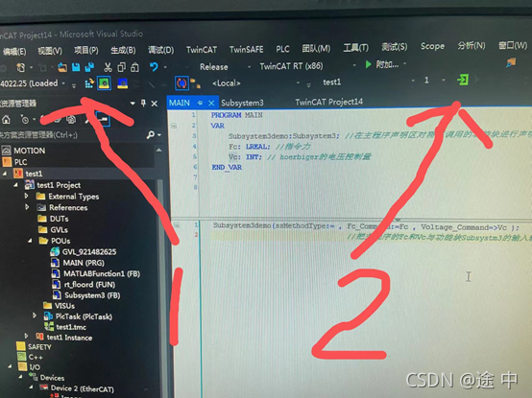
Task: Collapse the POUs folder
Action: [30, 241]
